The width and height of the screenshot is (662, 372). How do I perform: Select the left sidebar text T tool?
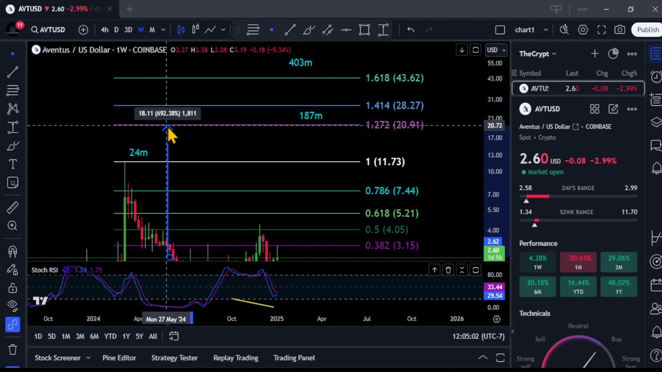click(x=13, y=164)
